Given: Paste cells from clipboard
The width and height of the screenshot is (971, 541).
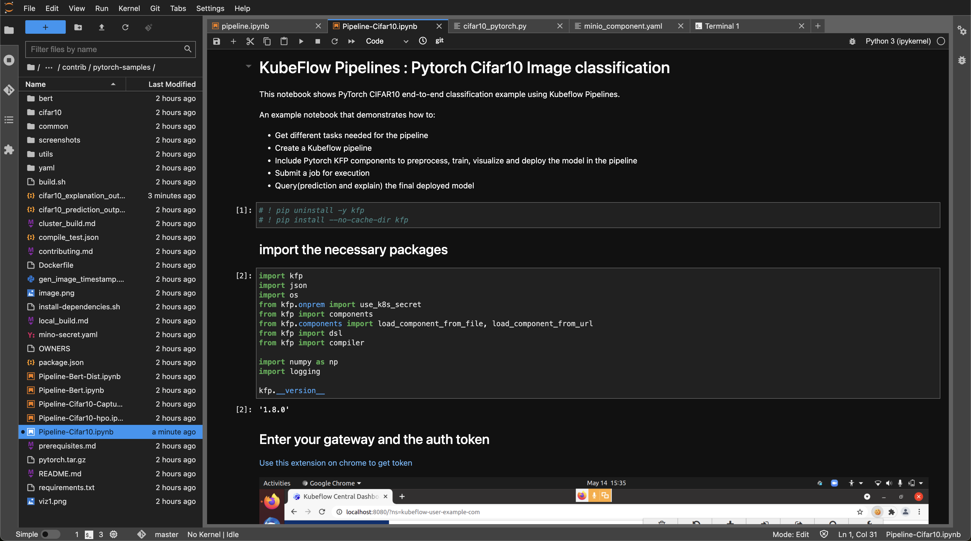Looking at the screenshot, I should [284, 41].
